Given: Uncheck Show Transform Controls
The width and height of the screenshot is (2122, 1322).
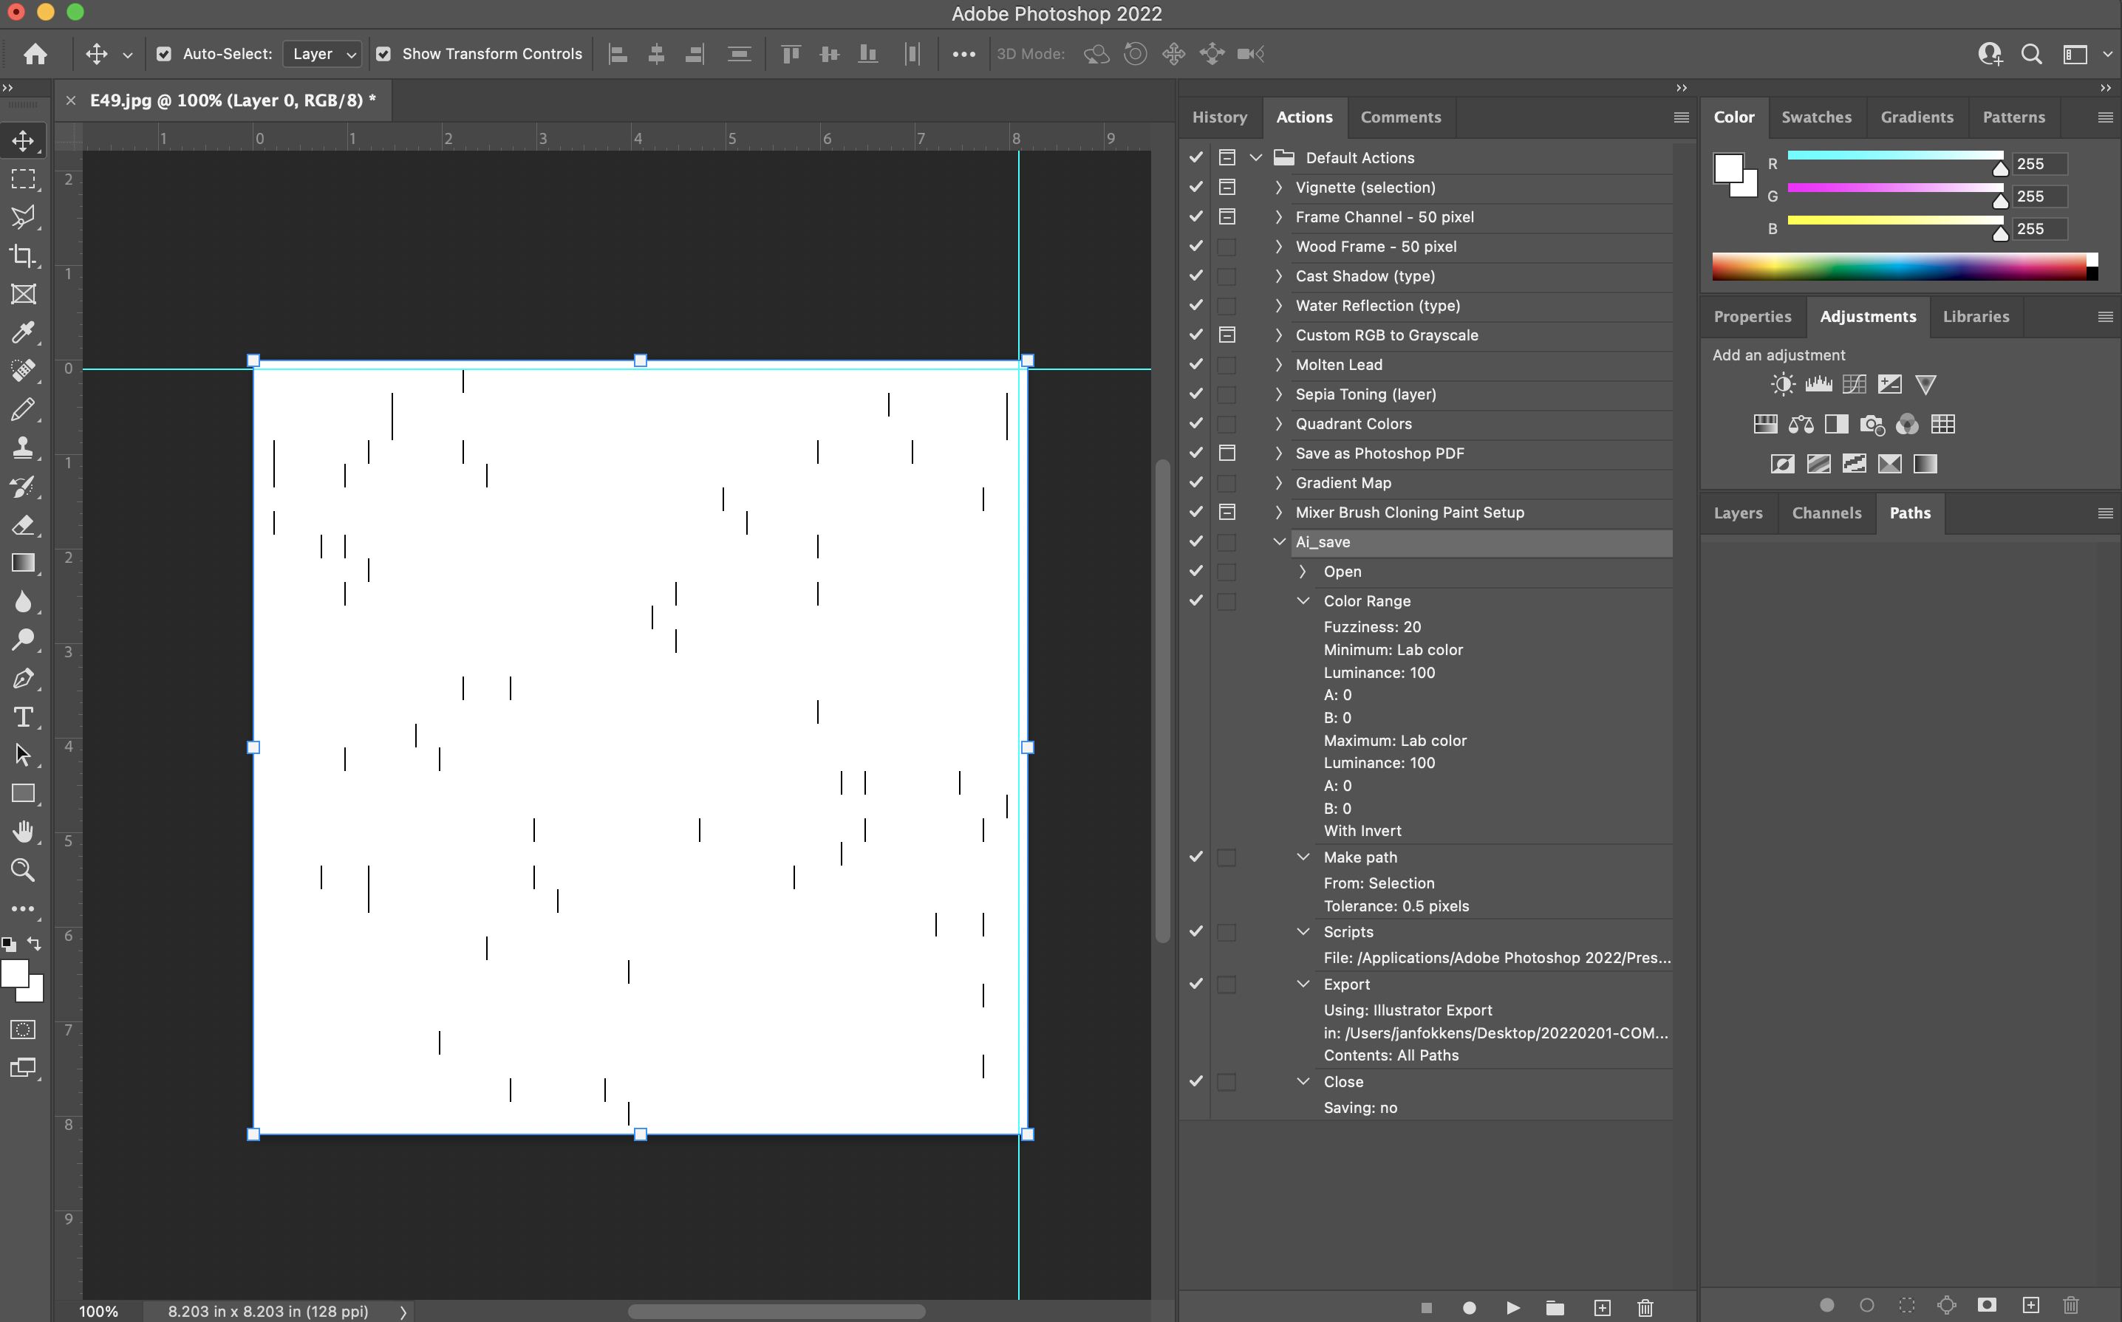Looking at the screenshot, I should [383, 53].
